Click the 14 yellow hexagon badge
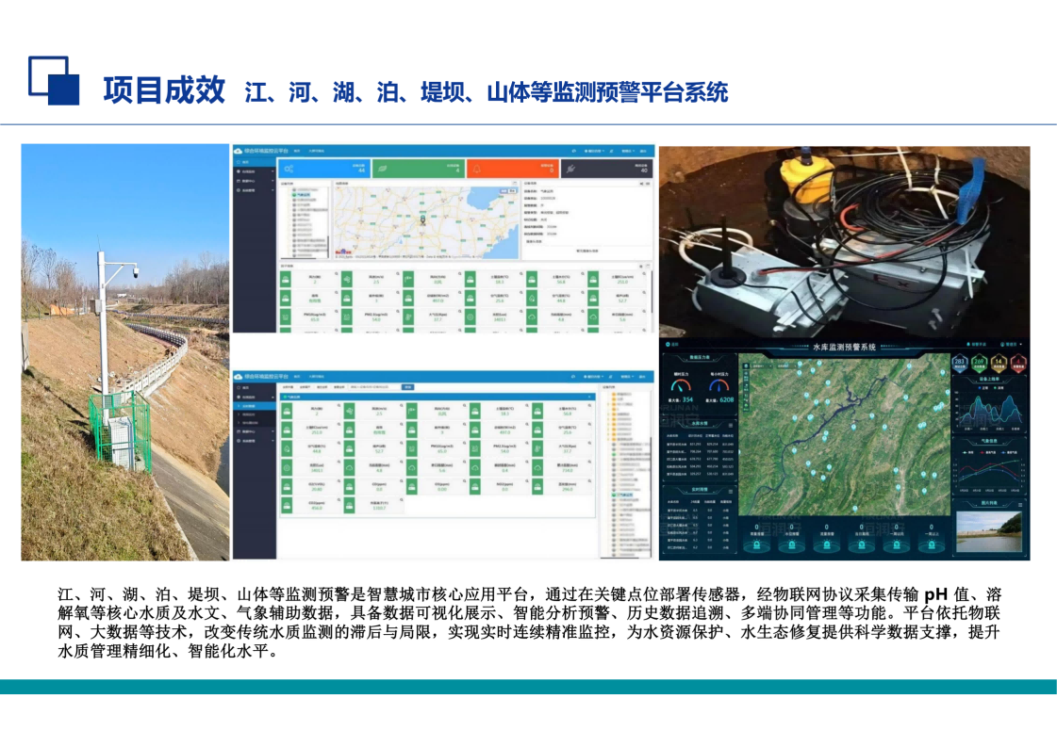Screen dimensions: 1057x747 (1000, 364)
